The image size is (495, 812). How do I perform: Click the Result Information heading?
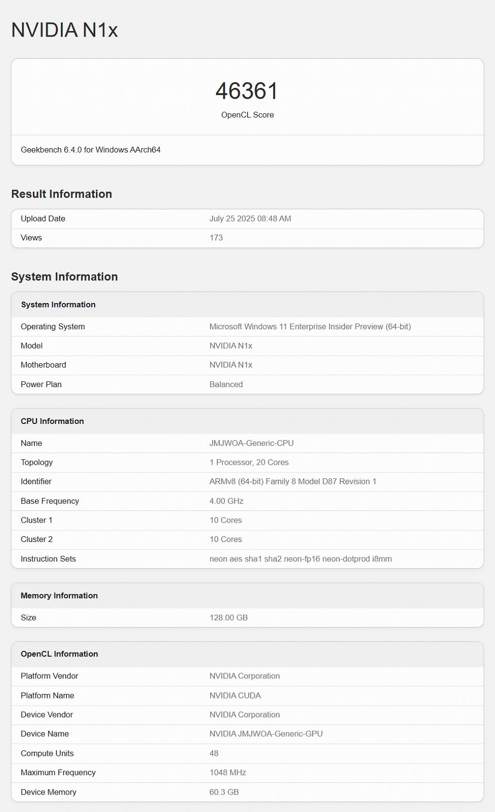click(x=62, y=194)
